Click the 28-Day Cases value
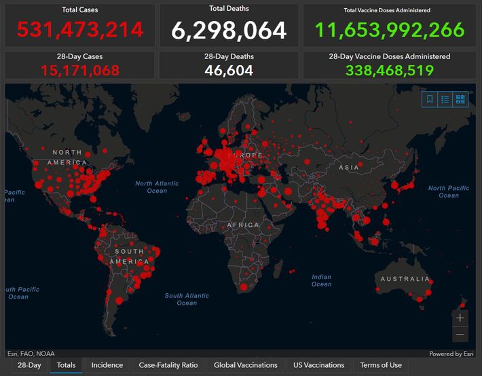482x376 pixels. (x=80, y=70)
